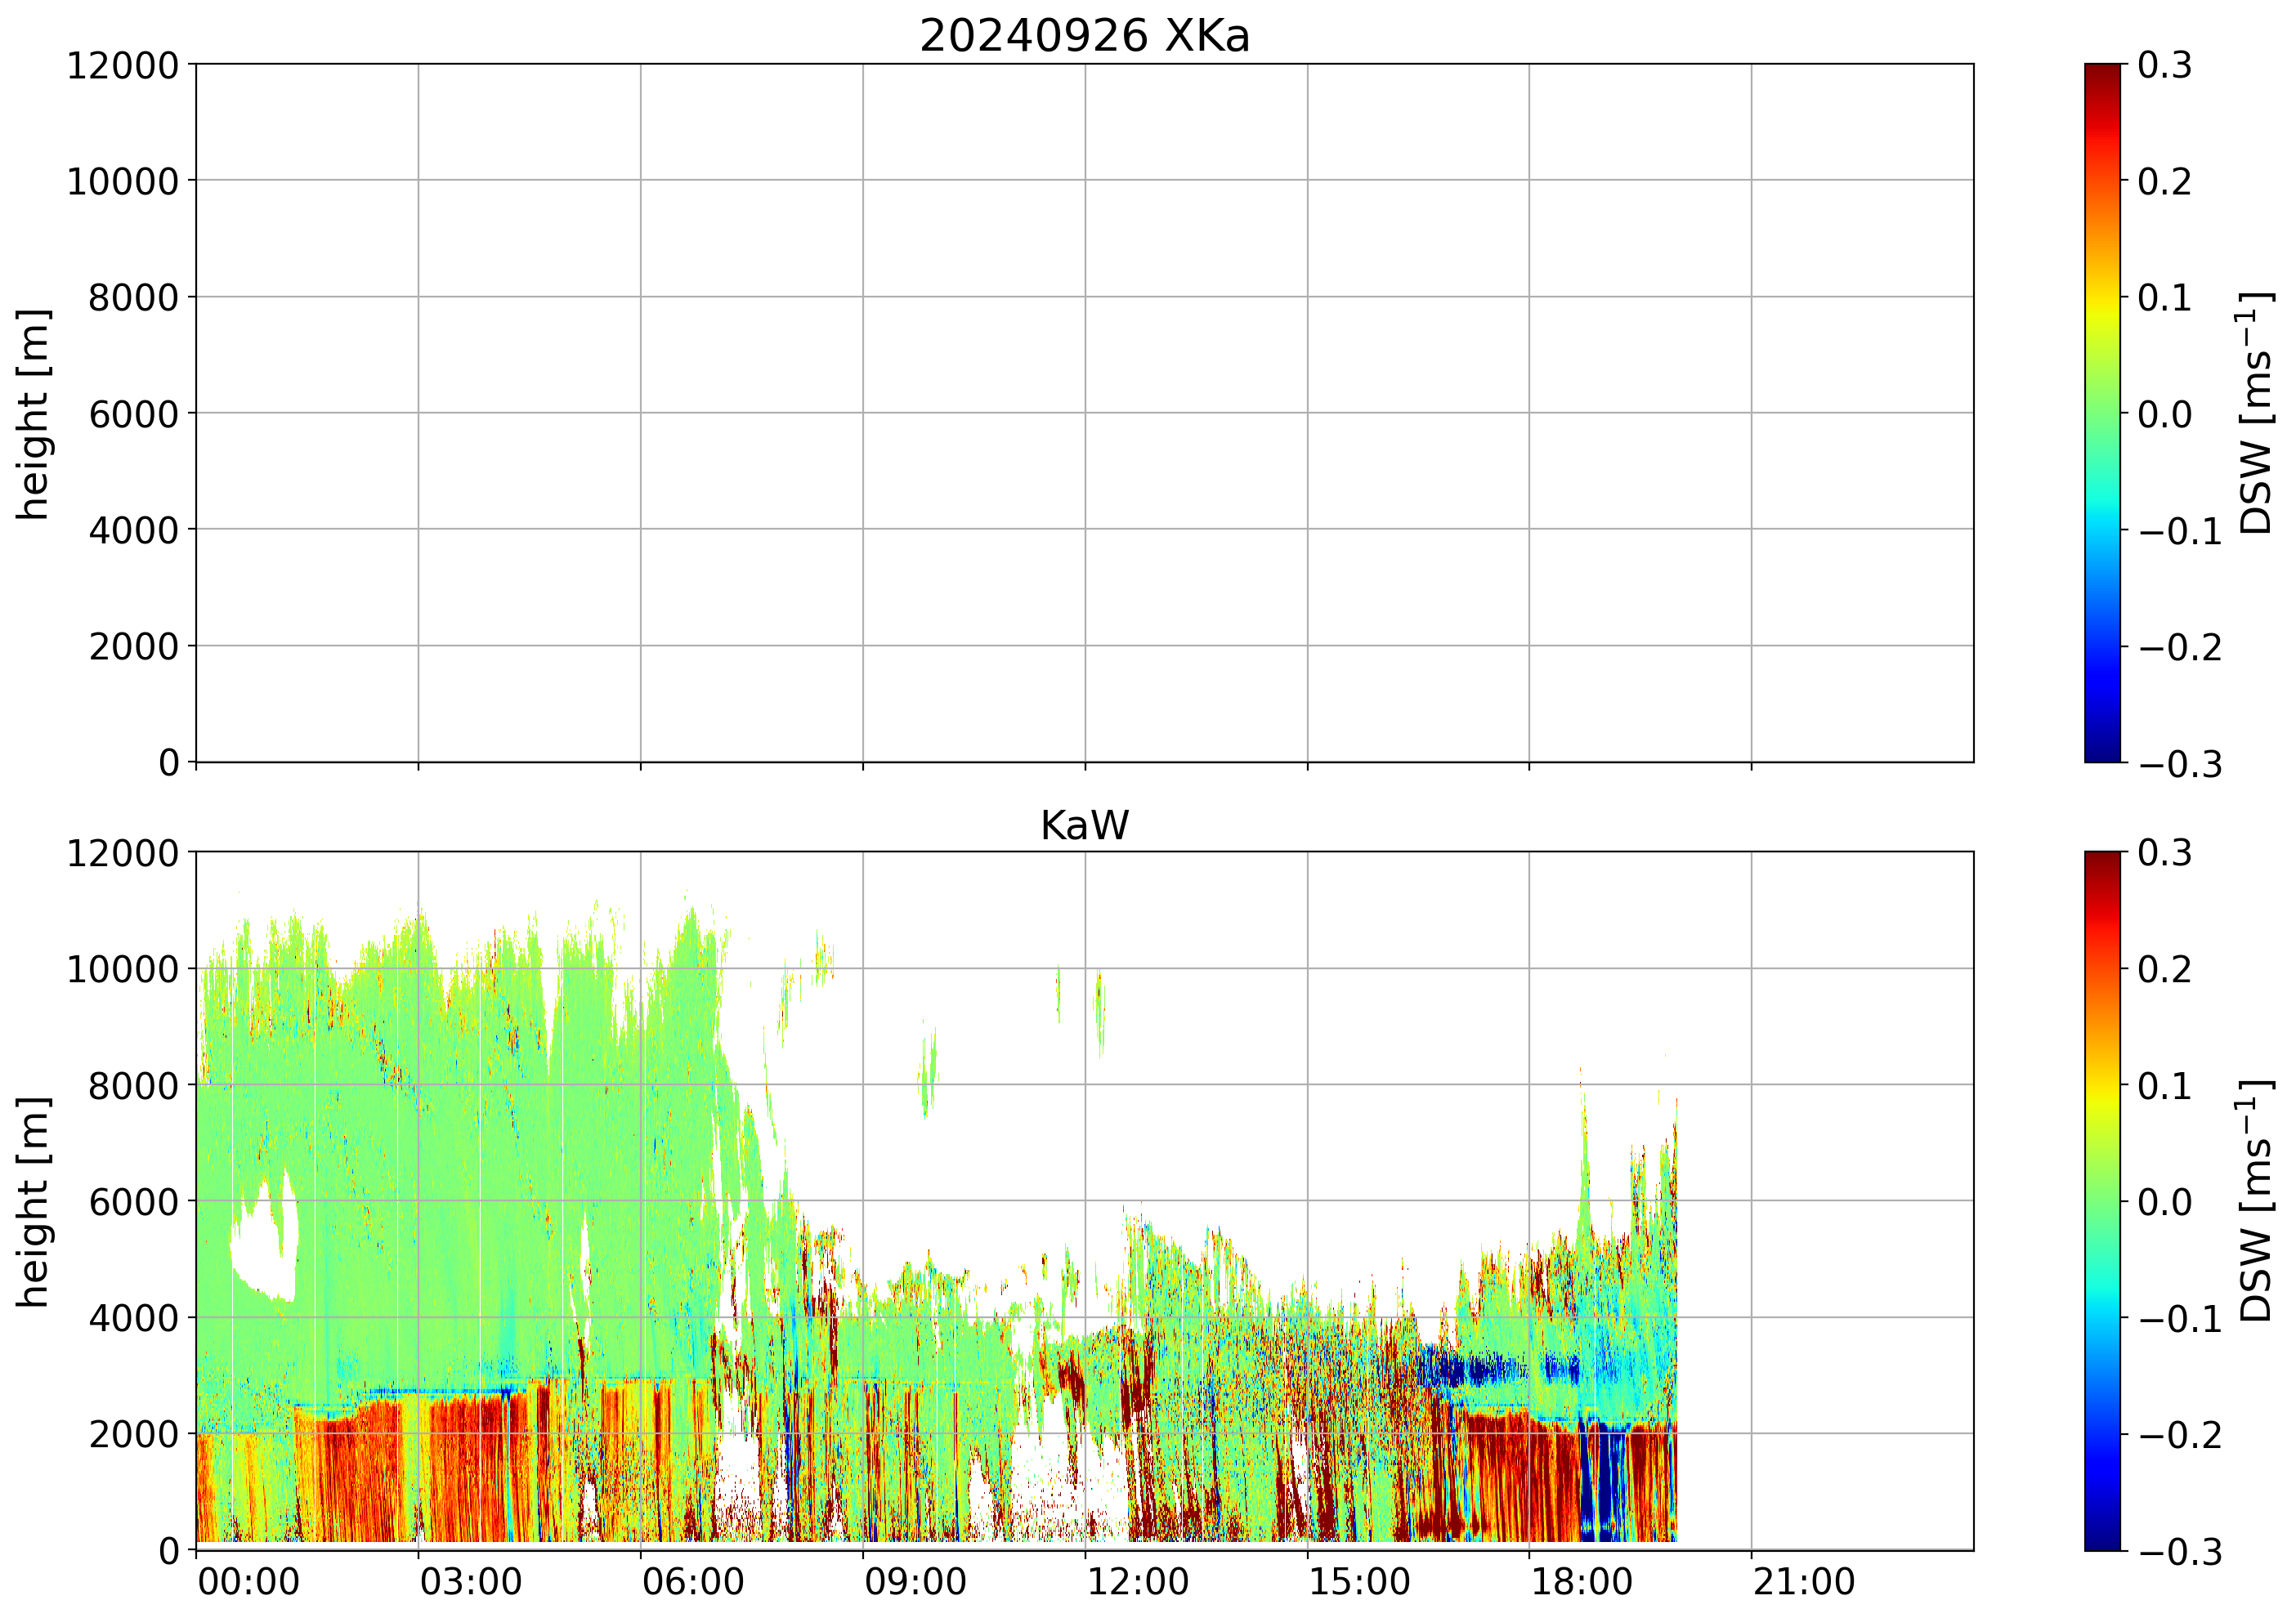Image resolution: width=2296 pixels, height=1618 pixels.
Task: Click the 06:00 x-axis tick label
Action: click(692, 1583)
